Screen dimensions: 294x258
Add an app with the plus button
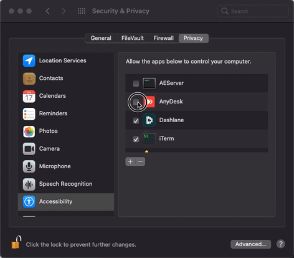(130, 161)
